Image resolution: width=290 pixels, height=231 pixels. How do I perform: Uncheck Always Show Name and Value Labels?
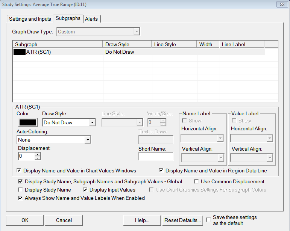pyautogui.click(x=20, y=198)
